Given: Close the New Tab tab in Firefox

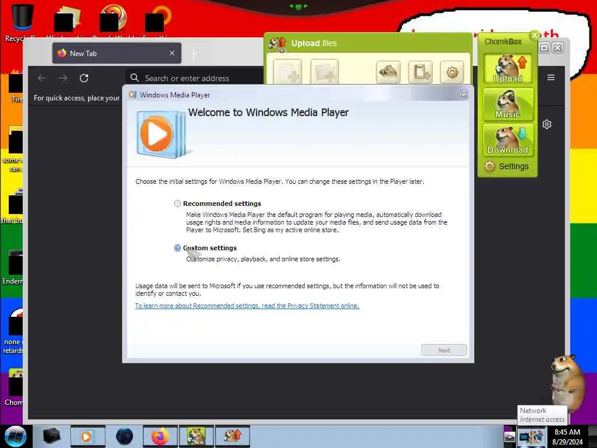Looking at the screenshot, I should pos(172,53).
